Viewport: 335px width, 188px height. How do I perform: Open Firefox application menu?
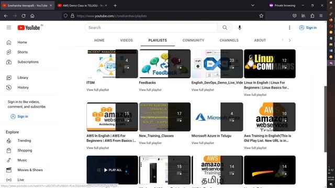(321, 16)
